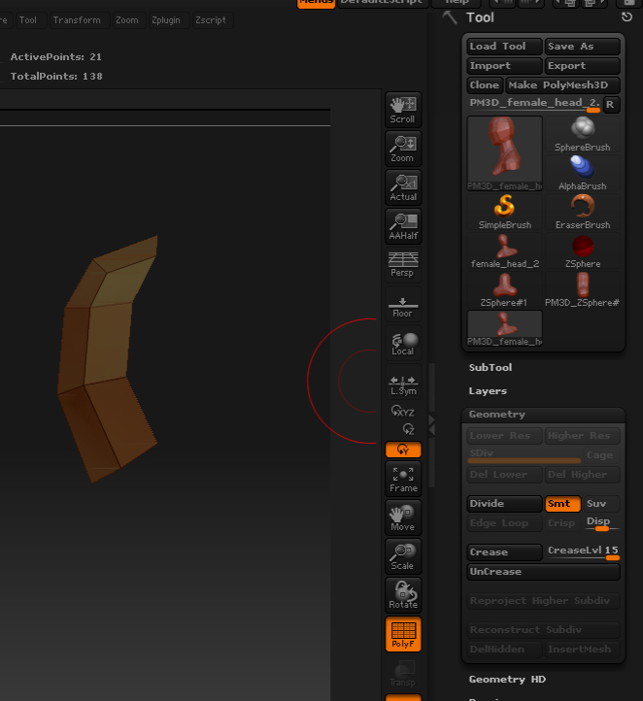Expand the Layers section

[488, 390]
